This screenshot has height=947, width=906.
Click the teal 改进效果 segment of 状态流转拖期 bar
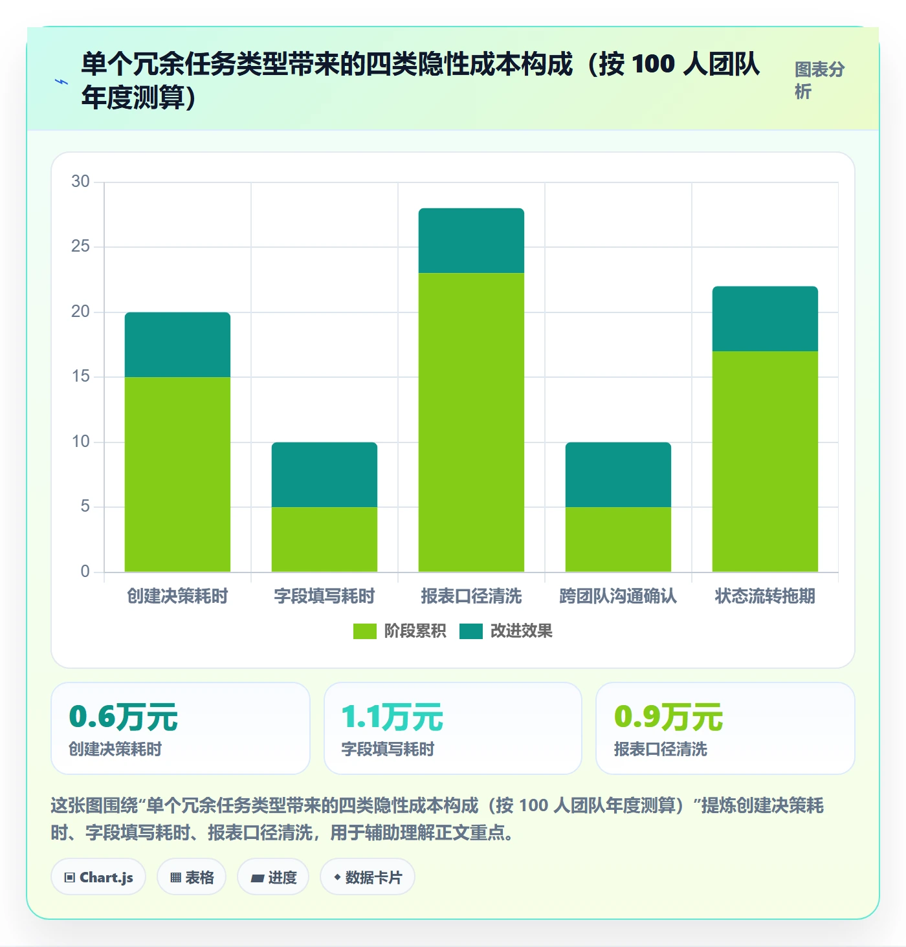tap(765, 319)
